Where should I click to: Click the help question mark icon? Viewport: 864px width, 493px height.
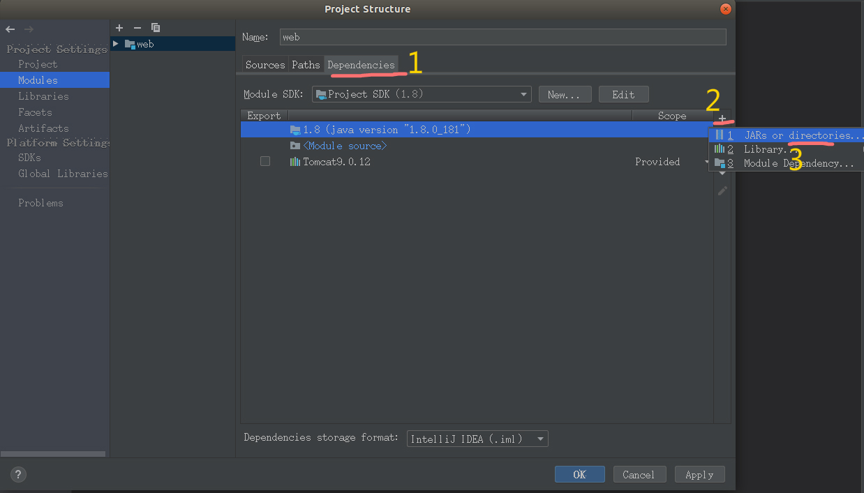[x=17, y=474]
